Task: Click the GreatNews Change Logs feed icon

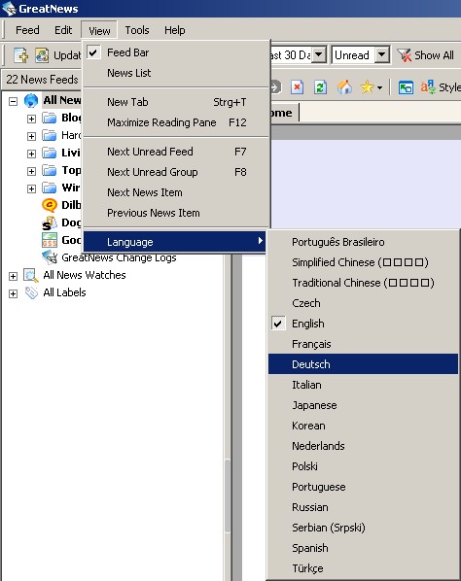Action: point(50,257)
